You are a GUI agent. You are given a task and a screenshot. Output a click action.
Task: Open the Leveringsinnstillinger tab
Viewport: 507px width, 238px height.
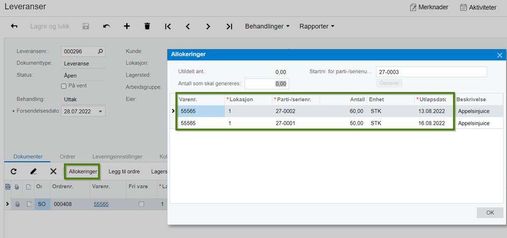click(x=117, y=156)
